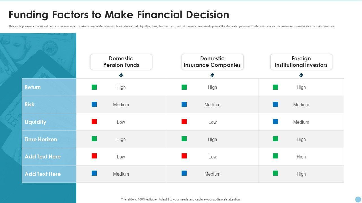Click the arrow icon below Domestic Pension Funds
362x203 pixels.
click(121, 75)
